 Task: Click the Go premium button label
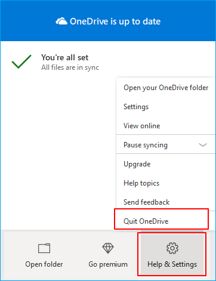tap(108, 264)
